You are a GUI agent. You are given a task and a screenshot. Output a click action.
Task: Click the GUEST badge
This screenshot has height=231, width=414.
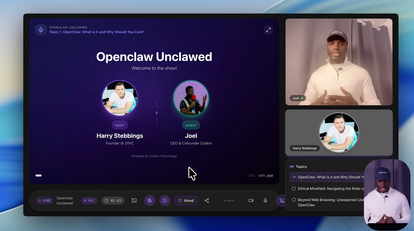191,125
